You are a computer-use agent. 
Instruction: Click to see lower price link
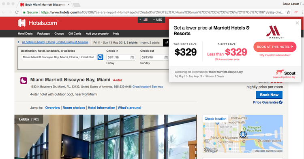[x=227, y=59]
